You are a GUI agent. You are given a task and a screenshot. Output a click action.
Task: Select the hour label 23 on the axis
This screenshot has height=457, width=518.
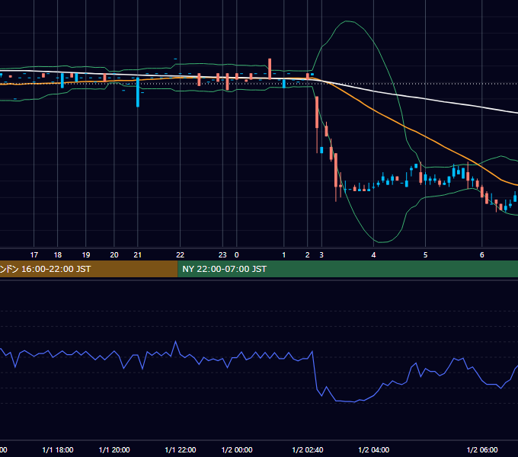click(222, 255)
